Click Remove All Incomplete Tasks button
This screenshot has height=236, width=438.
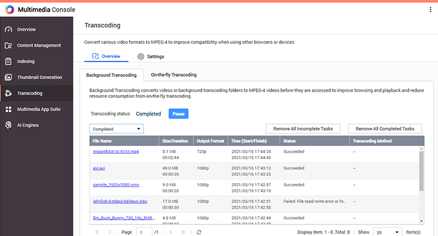tap(303, 129)
